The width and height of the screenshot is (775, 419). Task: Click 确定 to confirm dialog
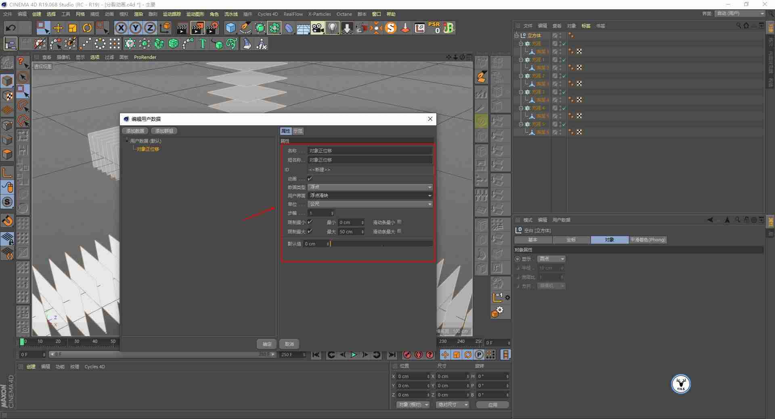267,344
